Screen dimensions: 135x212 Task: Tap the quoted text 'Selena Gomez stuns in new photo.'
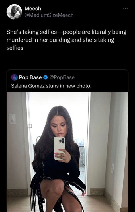click(51, 86)
